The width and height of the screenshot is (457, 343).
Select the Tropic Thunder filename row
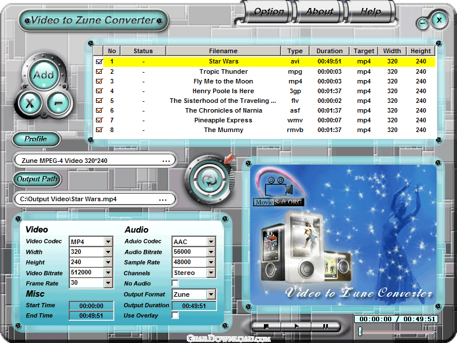tap(223, 71)
